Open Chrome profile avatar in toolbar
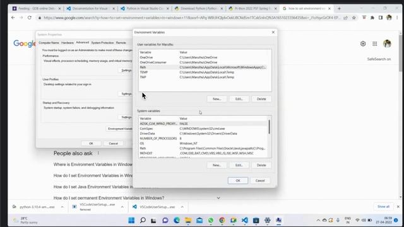The image size is (404, 227). click(389, 18)
